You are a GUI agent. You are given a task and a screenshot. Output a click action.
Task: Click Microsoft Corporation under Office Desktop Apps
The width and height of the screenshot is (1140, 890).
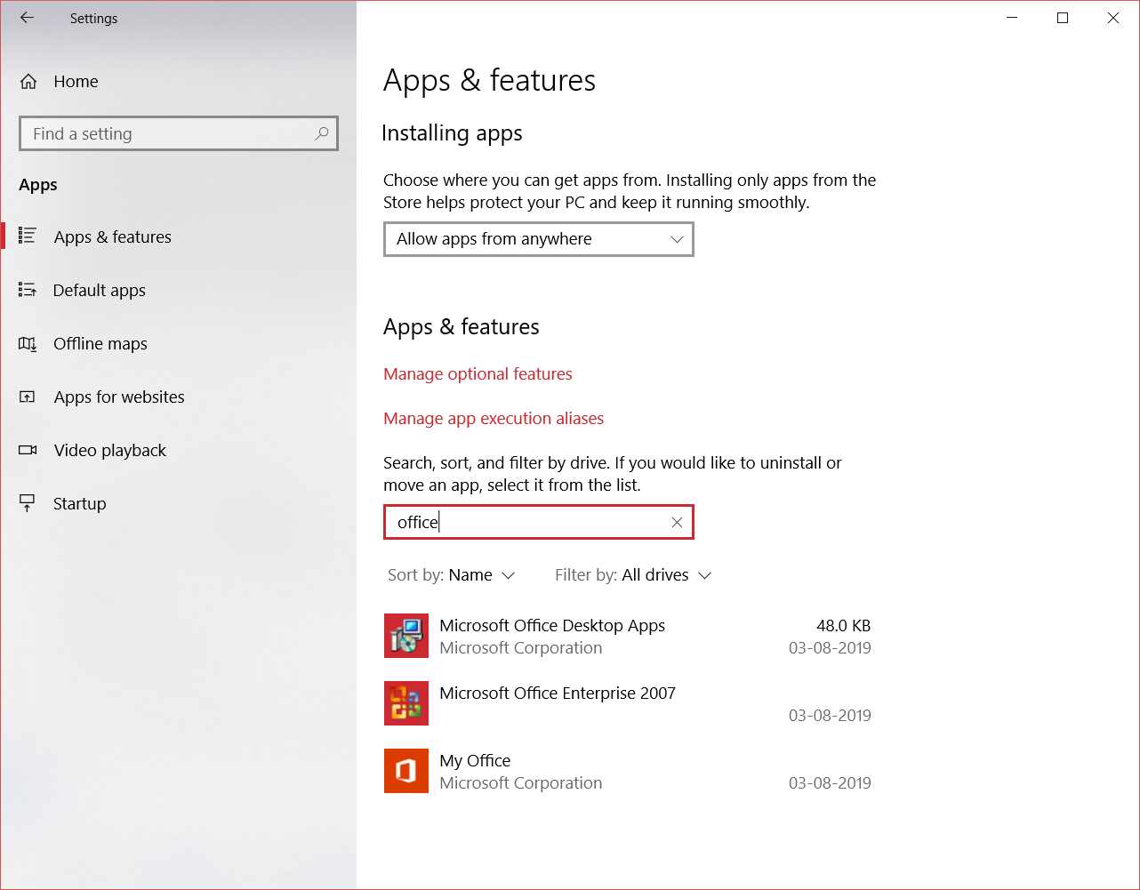click(x=521, y=648)
